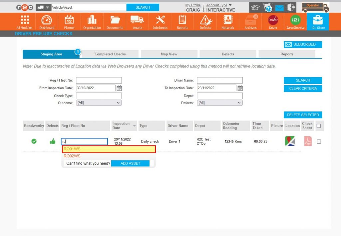Tick the checkbox on Driver 1's row
The image size is (341, 236).
click(x=319, y=141)
